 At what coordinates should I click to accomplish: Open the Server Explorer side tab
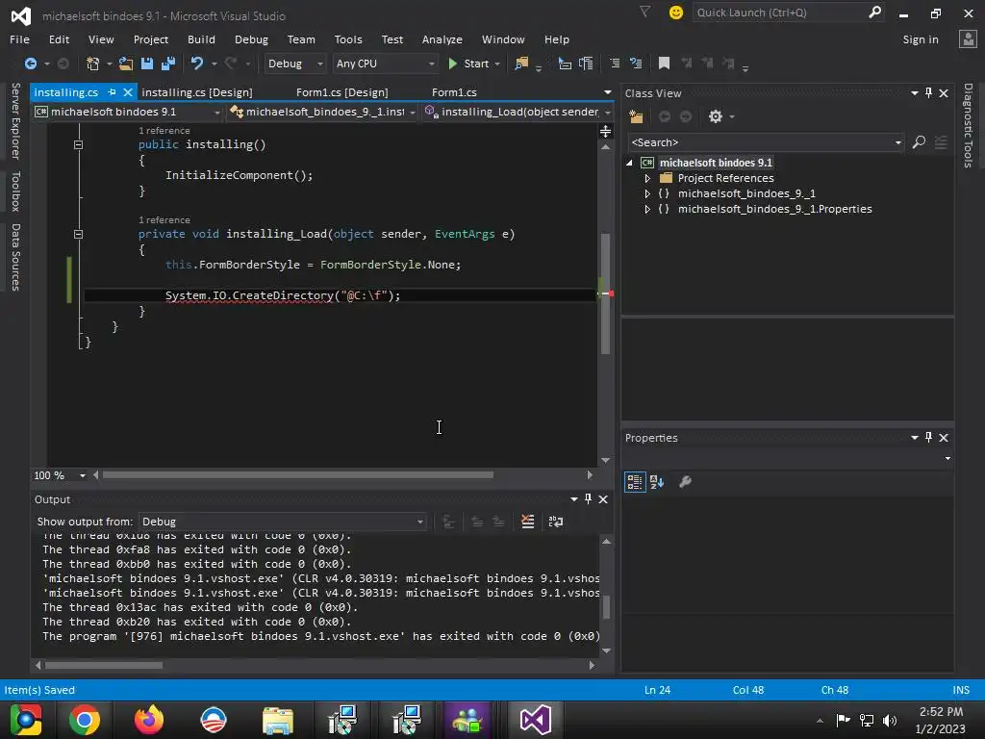click(15, 121)
